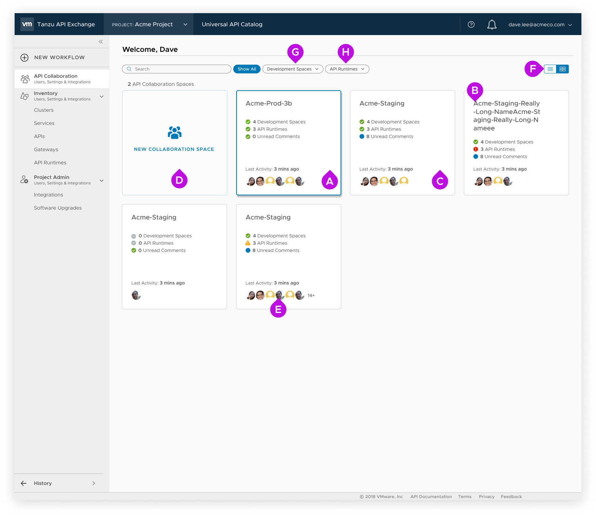Click New Collaboration Space link

point(174,149)
